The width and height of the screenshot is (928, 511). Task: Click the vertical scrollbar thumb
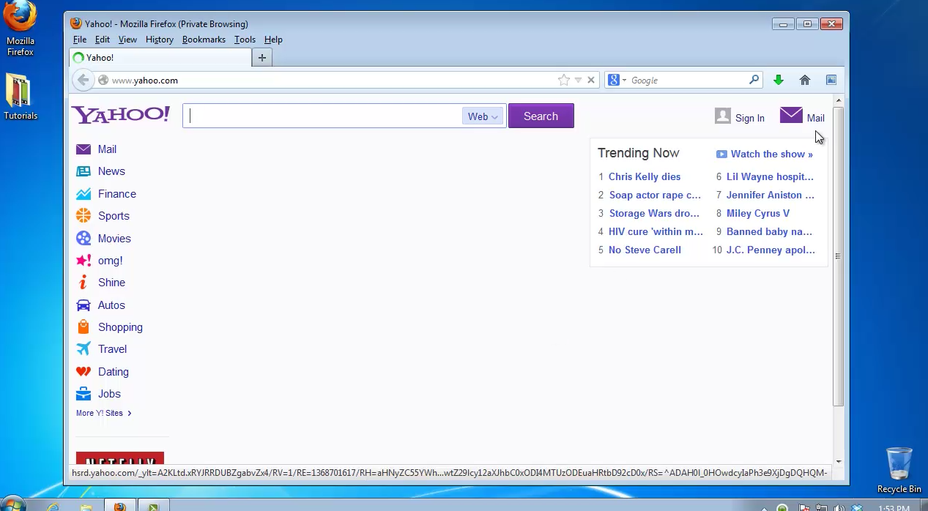pos(838,256)
